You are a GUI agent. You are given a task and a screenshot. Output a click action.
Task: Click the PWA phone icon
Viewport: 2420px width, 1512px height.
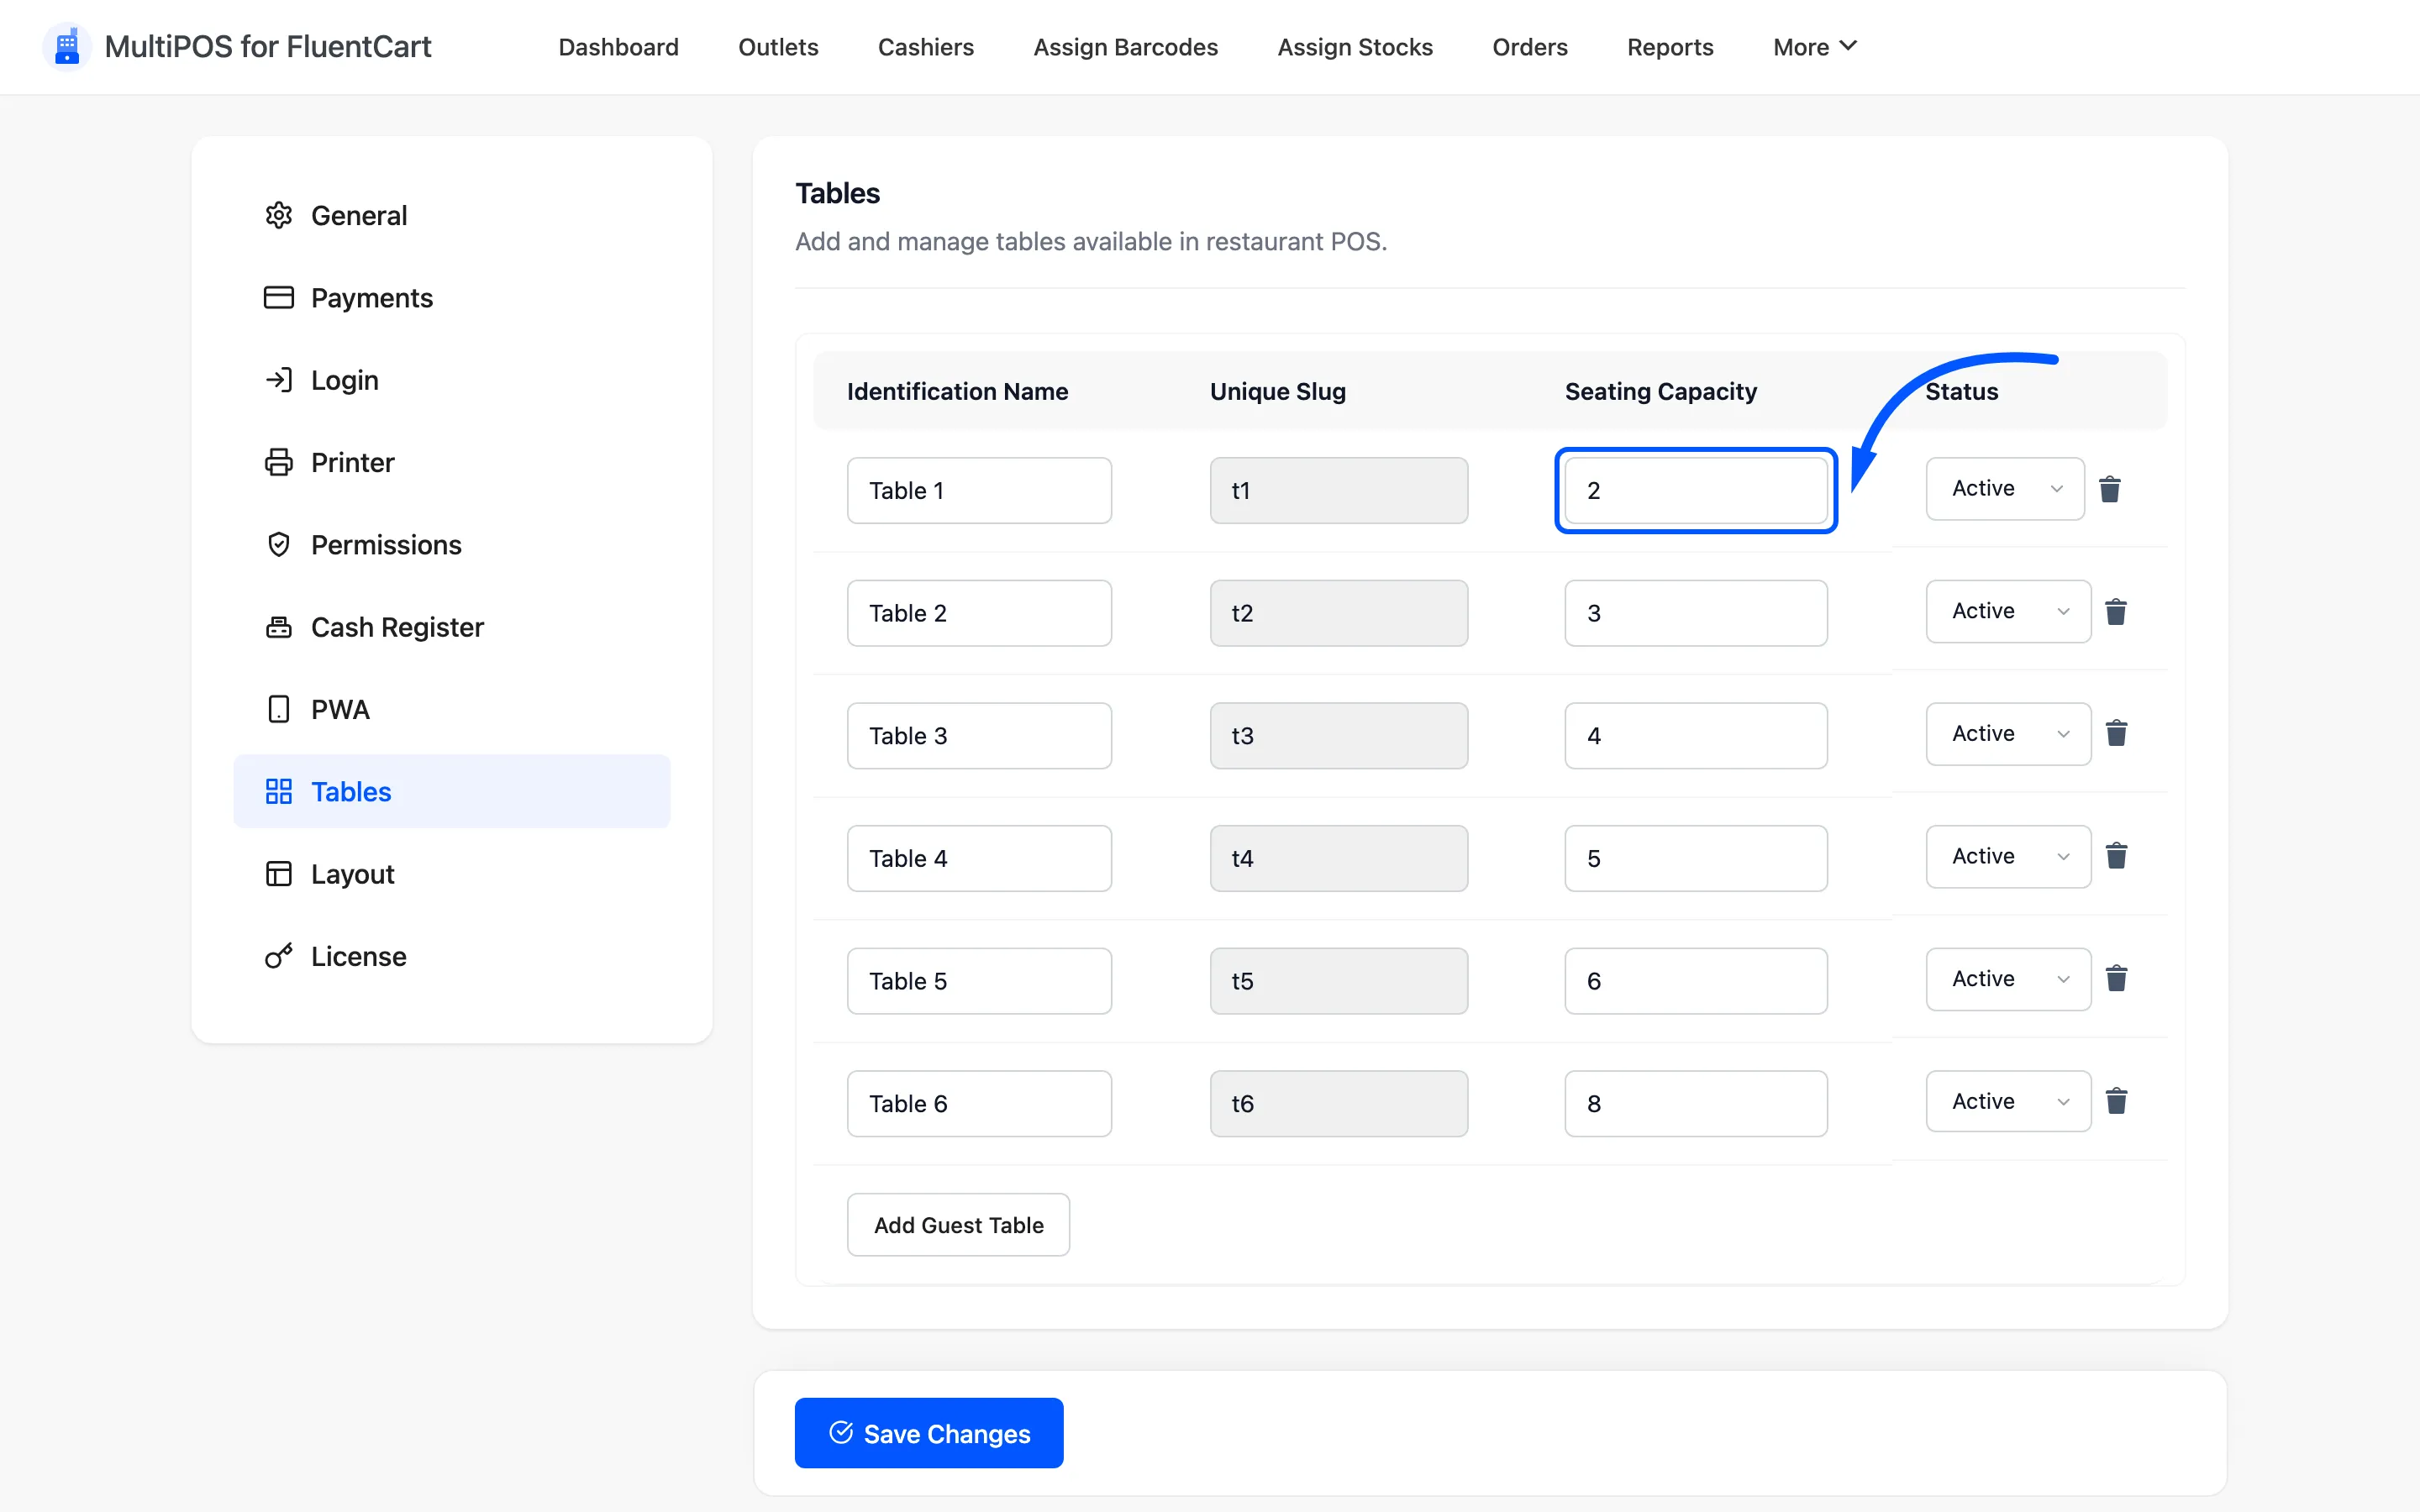[x=279, y=709]
